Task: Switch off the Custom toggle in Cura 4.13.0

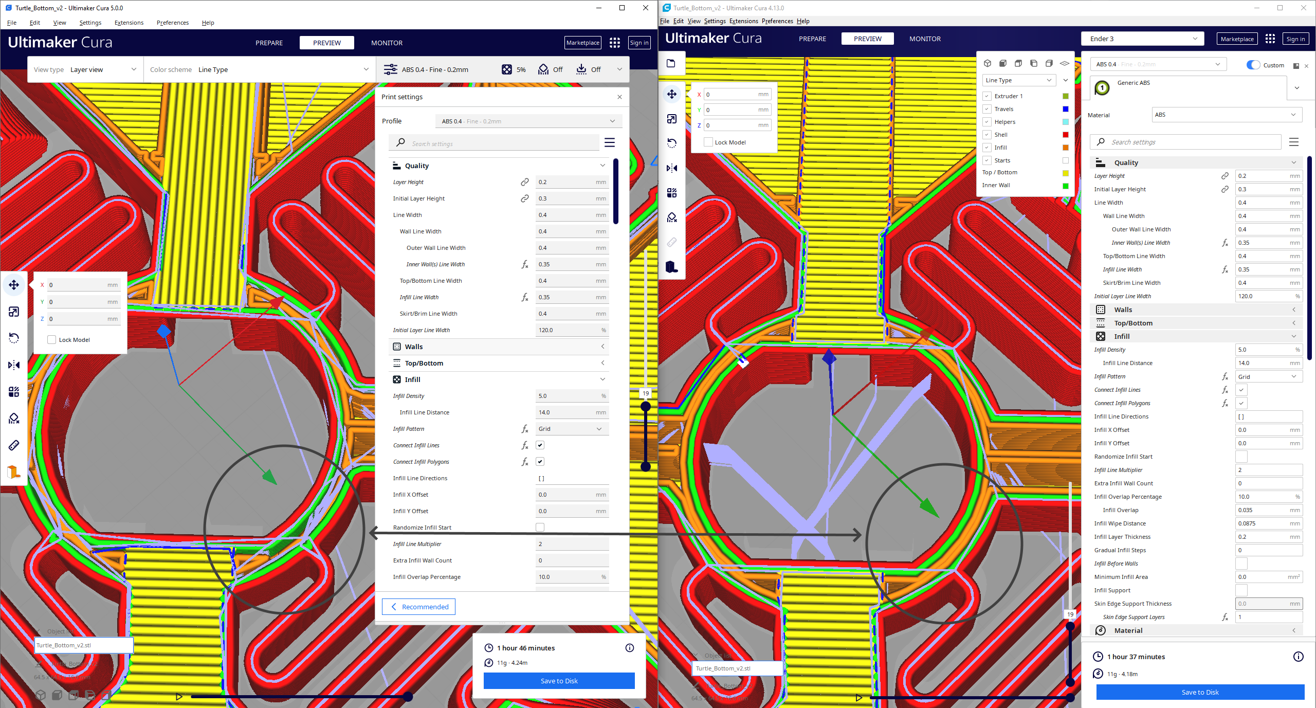Action: point(1253,65)
